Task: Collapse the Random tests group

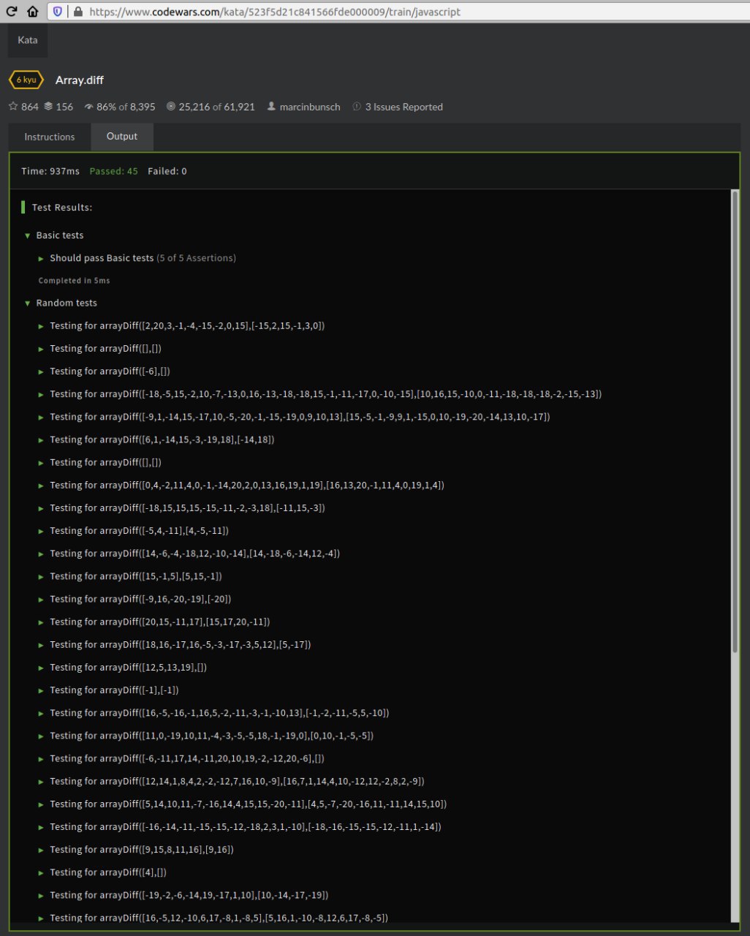Action: pos(28,303)
